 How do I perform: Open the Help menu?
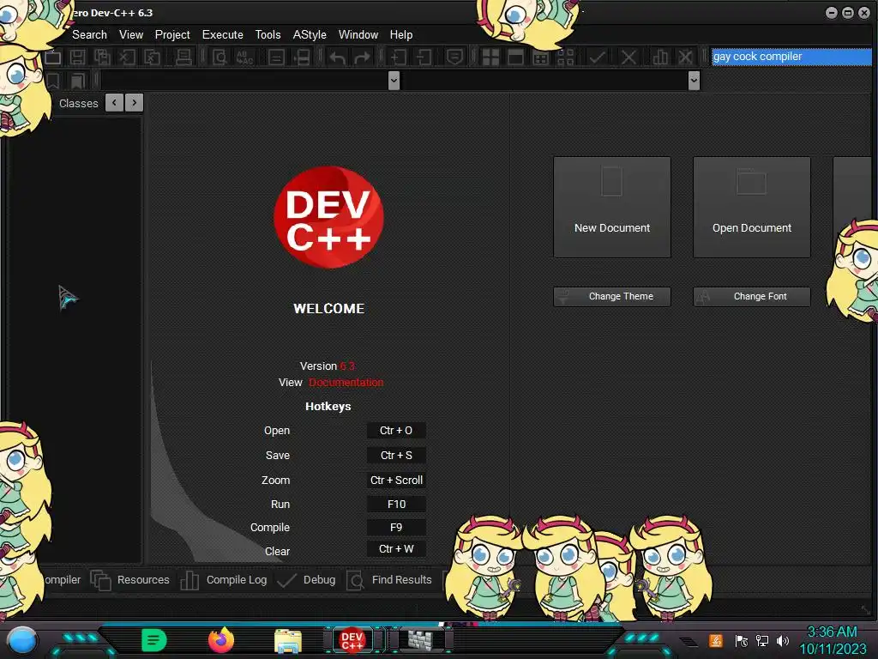coord(401,34)
